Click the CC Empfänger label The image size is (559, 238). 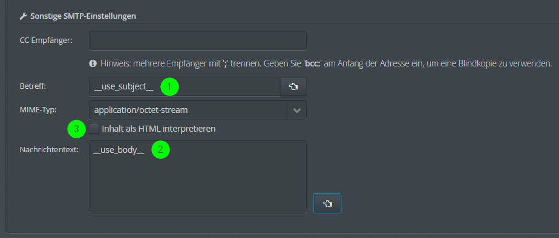point(46,40)
